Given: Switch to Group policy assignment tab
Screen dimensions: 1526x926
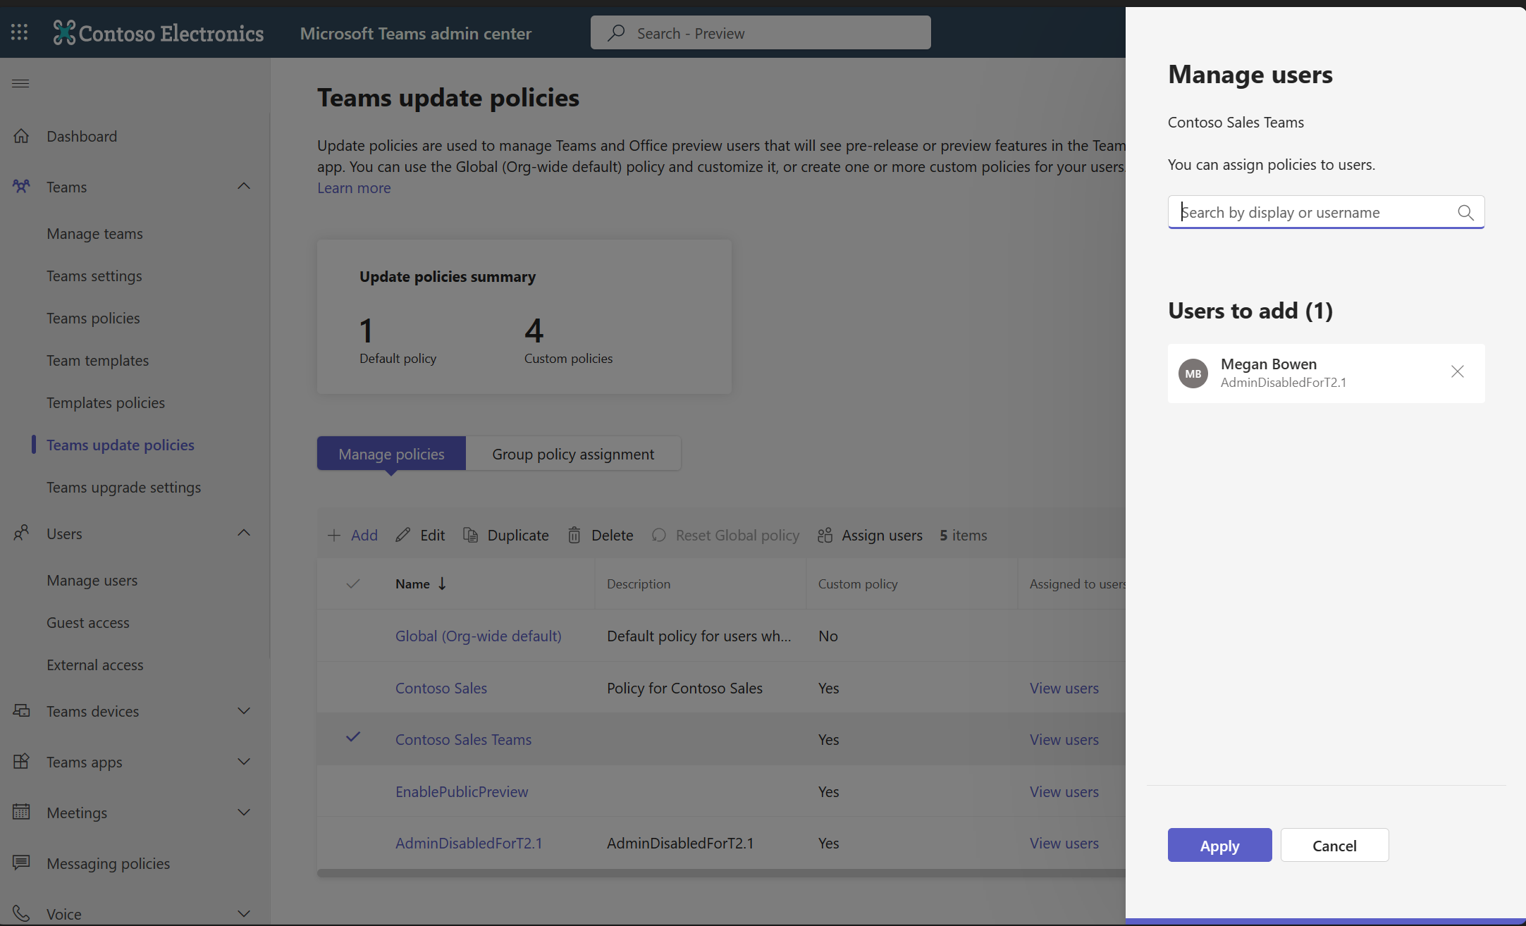Looking at the screenshot, I should point(572,453).
